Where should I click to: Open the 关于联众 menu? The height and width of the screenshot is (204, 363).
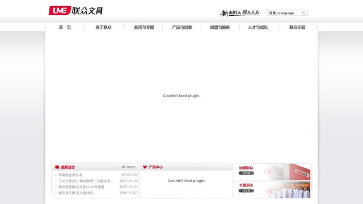103,27
